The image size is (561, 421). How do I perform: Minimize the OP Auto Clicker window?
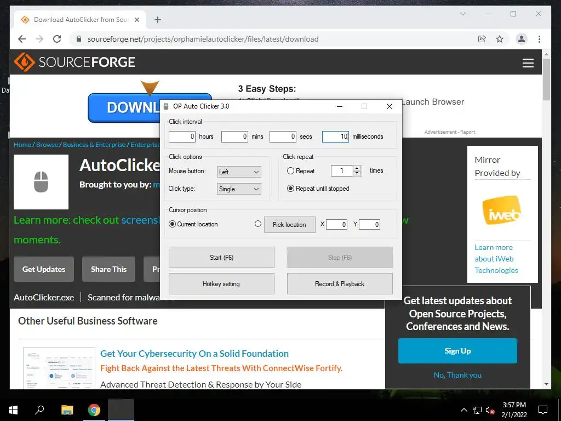coord(340,106)
